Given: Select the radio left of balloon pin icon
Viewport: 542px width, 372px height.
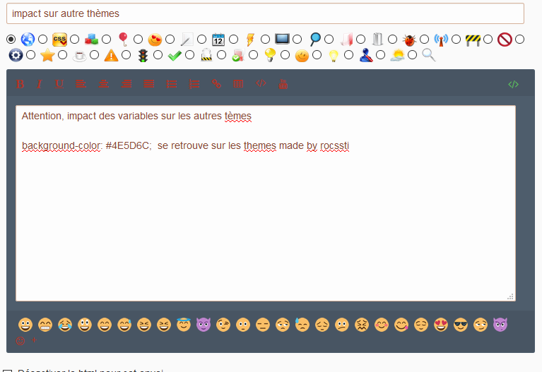Looking at the screenshot, I should coord(107,39).
